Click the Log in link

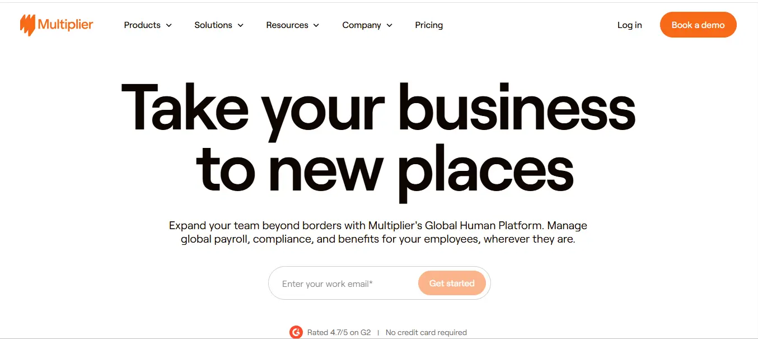tap(629, 25)
